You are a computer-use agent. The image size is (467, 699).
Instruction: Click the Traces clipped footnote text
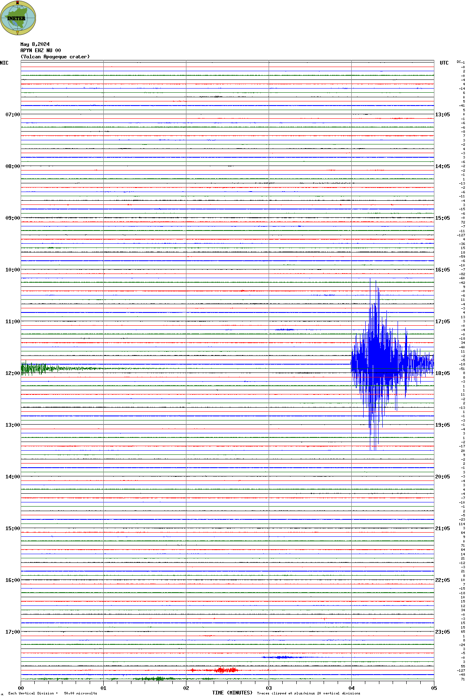[308, 693]
